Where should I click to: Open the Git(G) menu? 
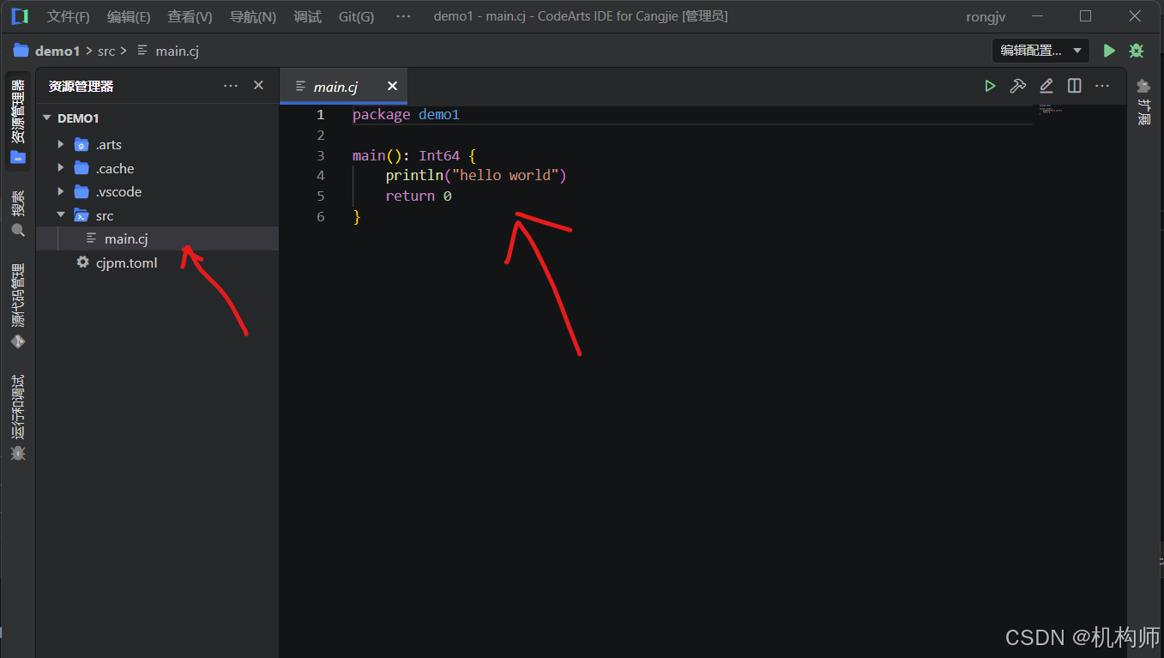pos(356,16)
